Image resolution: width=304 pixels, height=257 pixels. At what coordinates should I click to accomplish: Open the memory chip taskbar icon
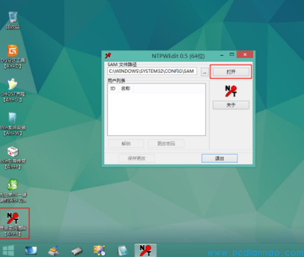pyautogui.click(x=77, y=251)
